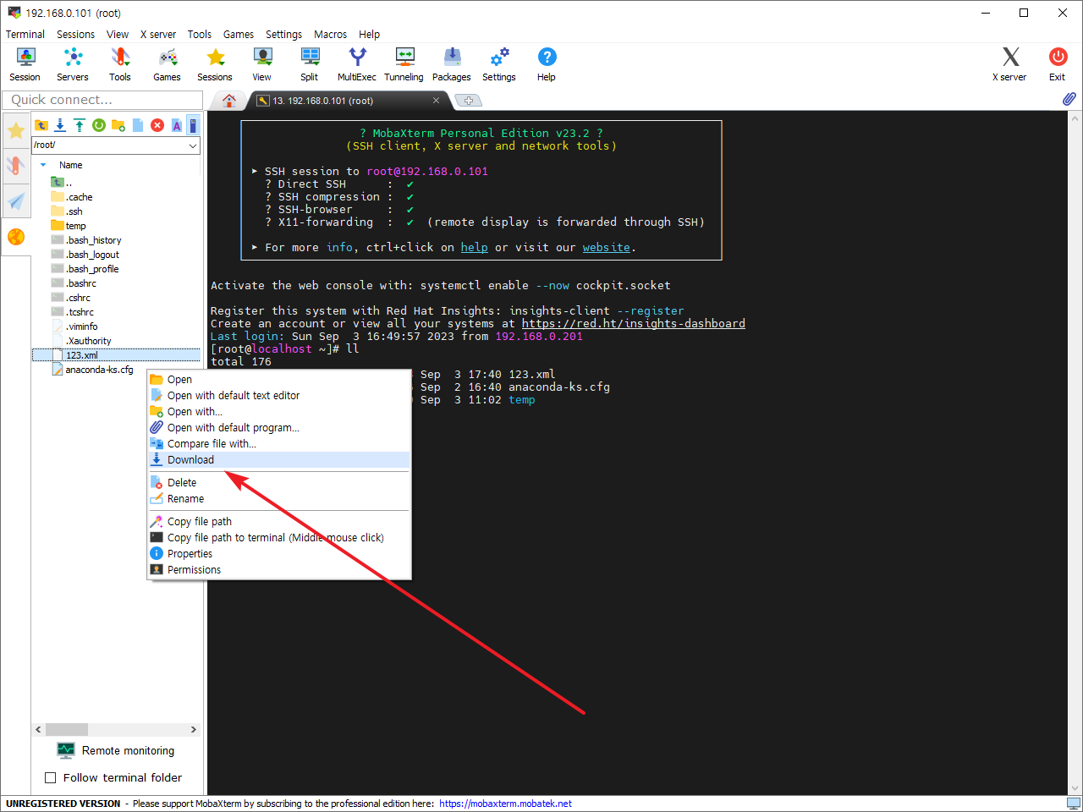
Task: Click the SFTP upload arrow icon
Action: pos(80,125)
